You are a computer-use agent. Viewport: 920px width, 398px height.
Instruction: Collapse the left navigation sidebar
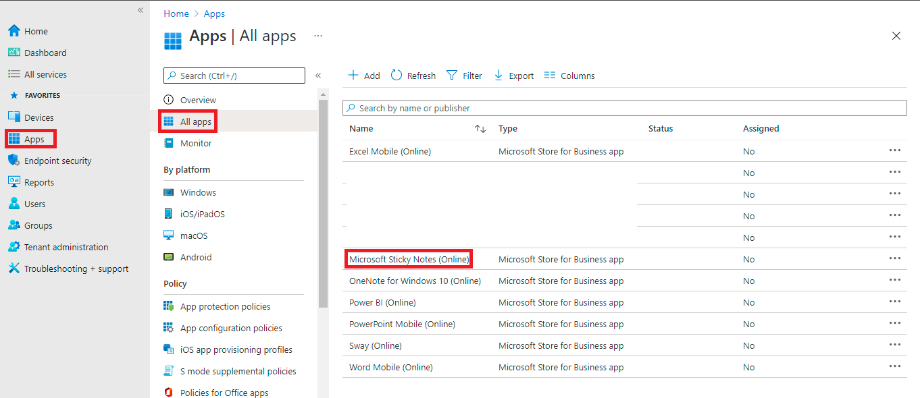[x=140, y=10]
